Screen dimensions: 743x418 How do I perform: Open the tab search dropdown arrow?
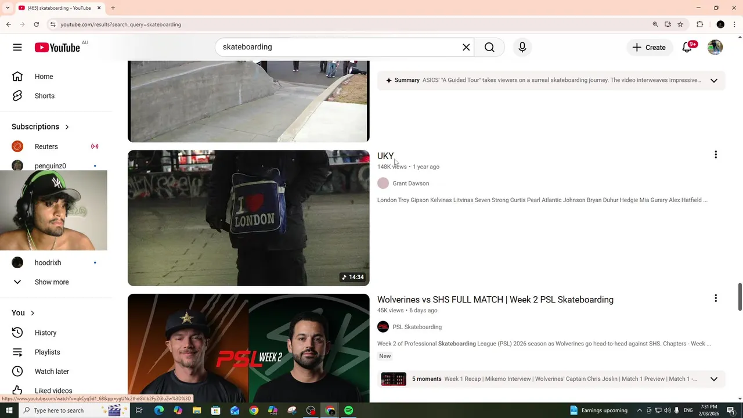pos(8,8)
